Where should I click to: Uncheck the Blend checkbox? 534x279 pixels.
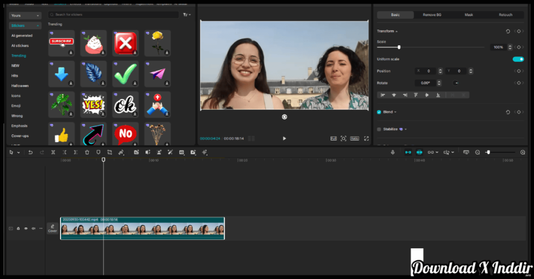[x=379, y=112]
